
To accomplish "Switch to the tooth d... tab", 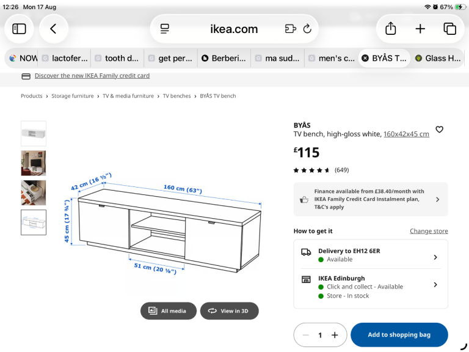I will (x=117, y=58).
